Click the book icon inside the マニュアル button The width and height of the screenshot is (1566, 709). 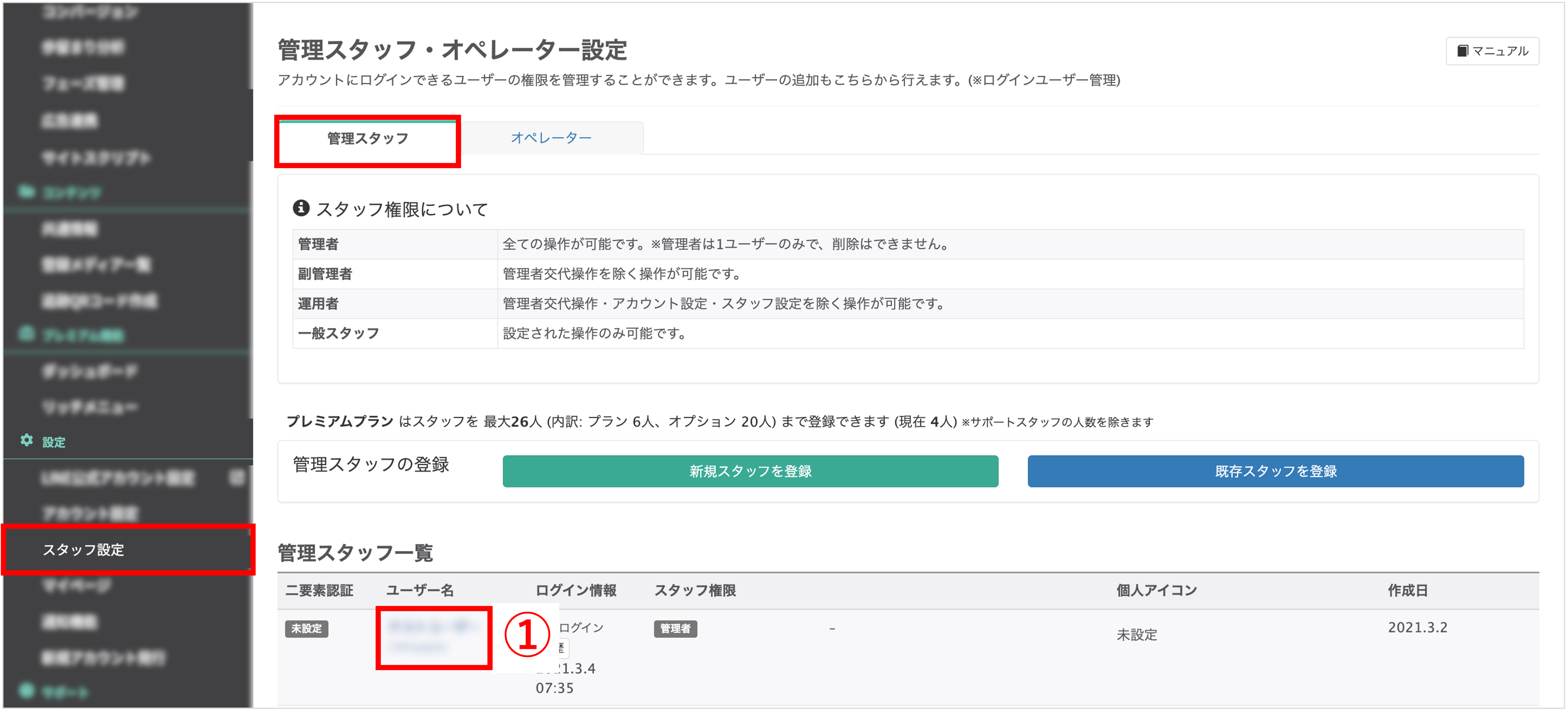point(1463,51)
